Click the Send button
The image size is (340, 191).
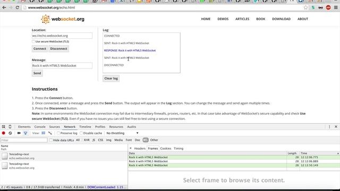click(x=37, y=73)
